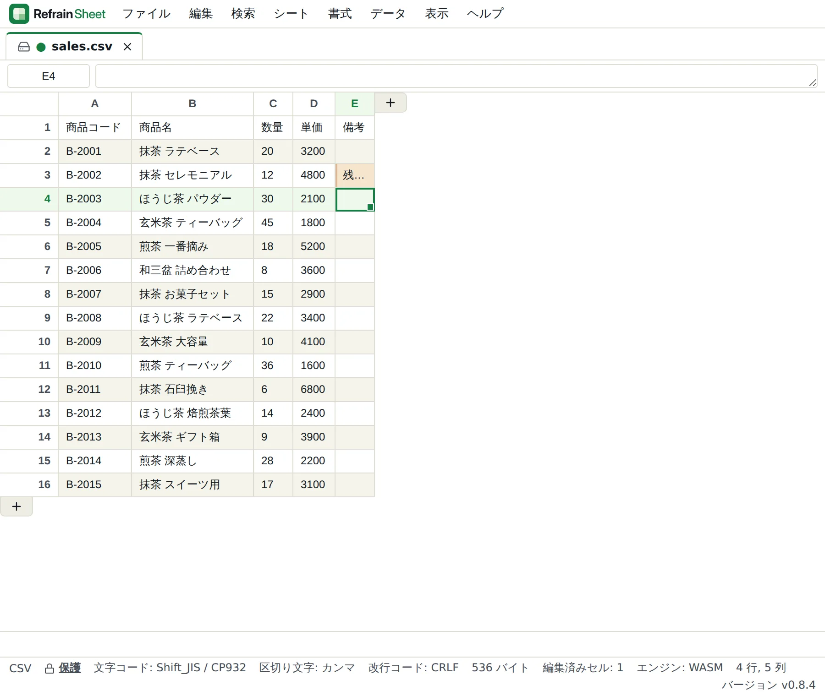825x696 pixels.
Task: Click the 数量 header cell
Action: point(273,127)
